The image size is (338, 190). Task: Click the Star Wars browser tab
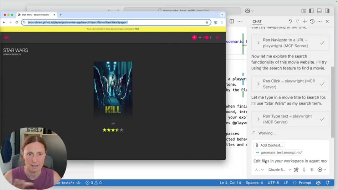(35, 15)
